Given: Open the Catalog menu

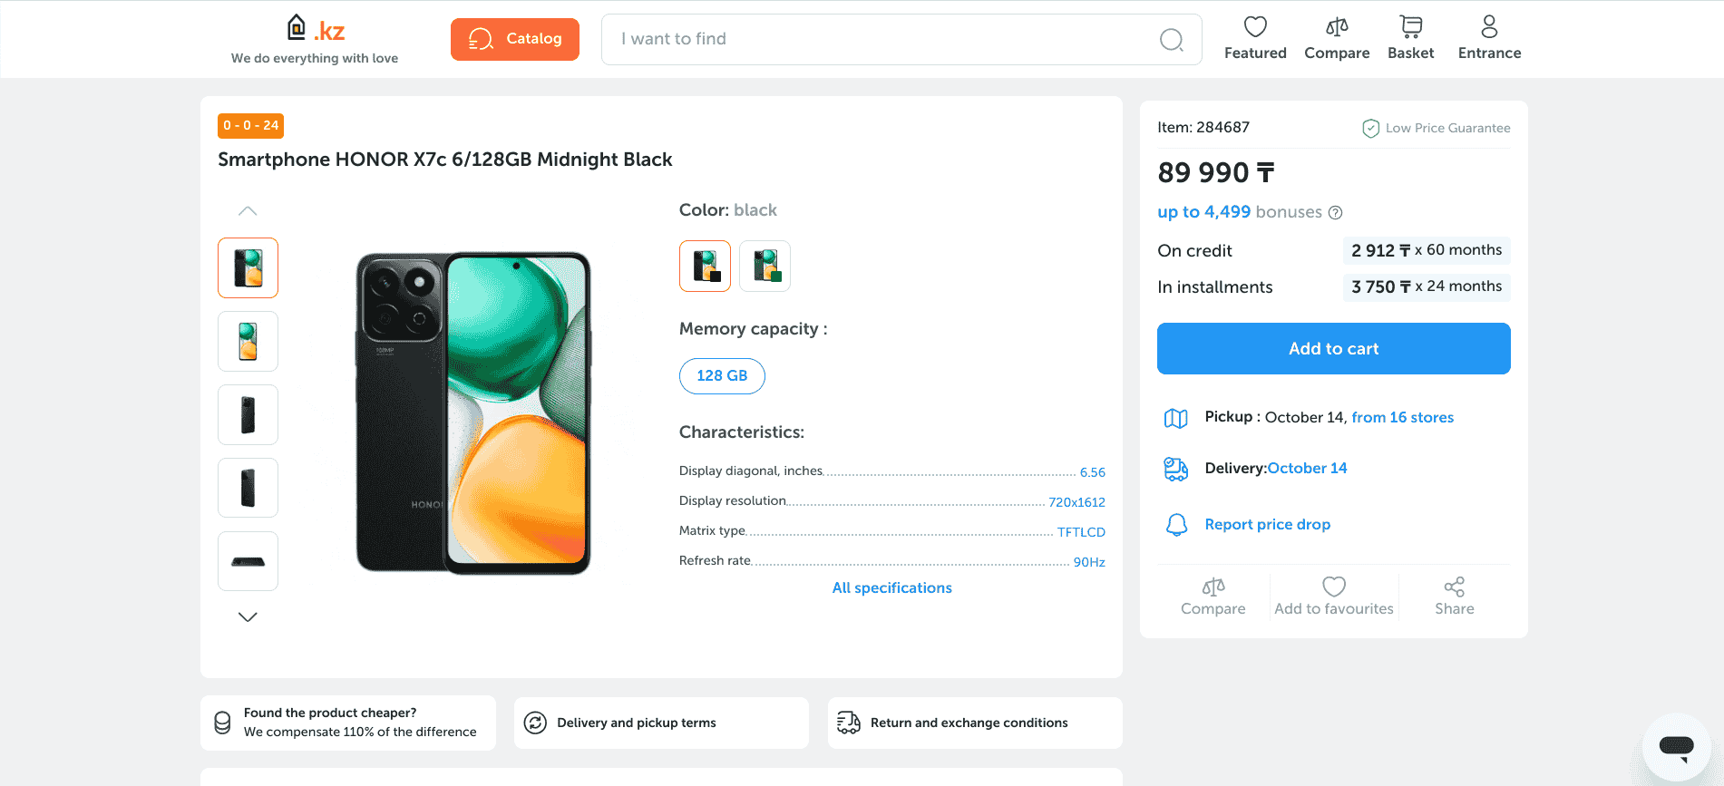Looking at the screenshot, I should (515, 39).
